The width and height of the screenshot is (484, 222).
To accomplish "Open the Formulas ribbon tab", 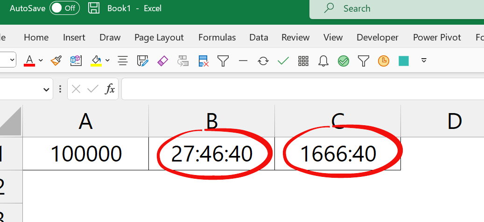I will click(217, 38).
